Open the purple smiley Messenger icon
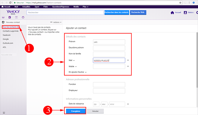The image size is (198, 115). (x=23, y=17)
